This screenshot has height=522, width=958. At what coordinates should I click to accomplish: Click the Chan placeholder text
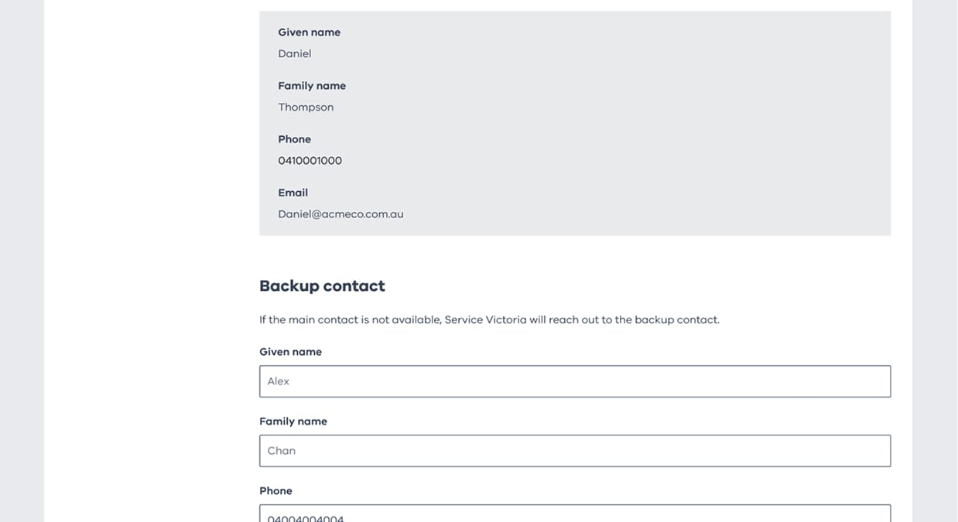282,451
